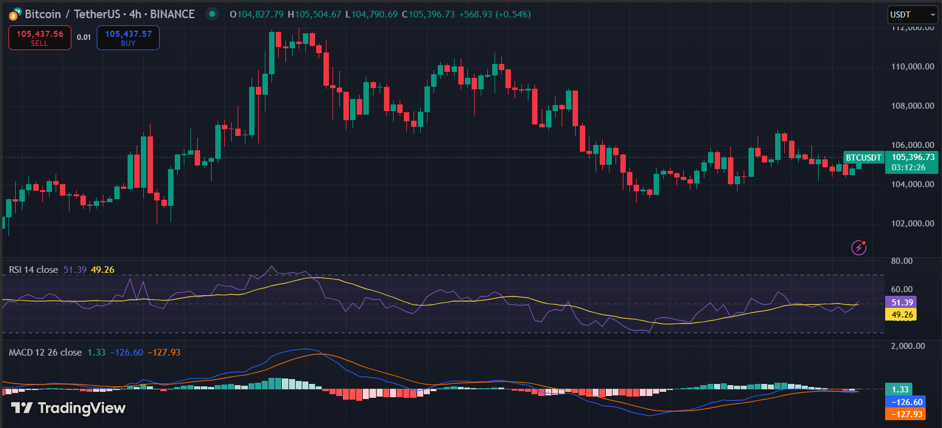Screen dimensions: 942x428
Task: Click the 0.01 spread value between Sell and Buy
Action: click(x=84, y=37)
